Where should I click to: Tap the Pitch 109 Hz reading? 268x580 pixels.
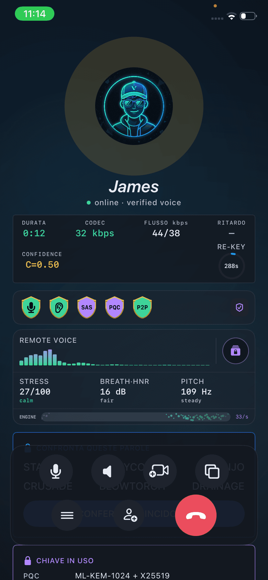click(x=196, y=392)
